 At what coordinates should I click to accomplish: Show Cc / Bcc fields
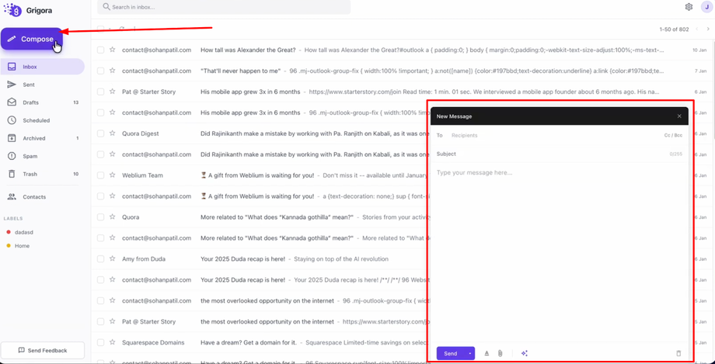(673, 135)
